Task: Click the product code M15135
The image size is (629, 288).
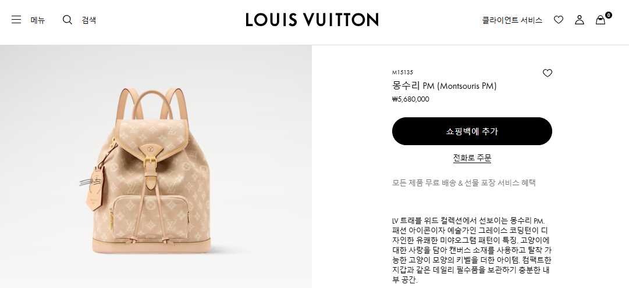Action: 402,73
